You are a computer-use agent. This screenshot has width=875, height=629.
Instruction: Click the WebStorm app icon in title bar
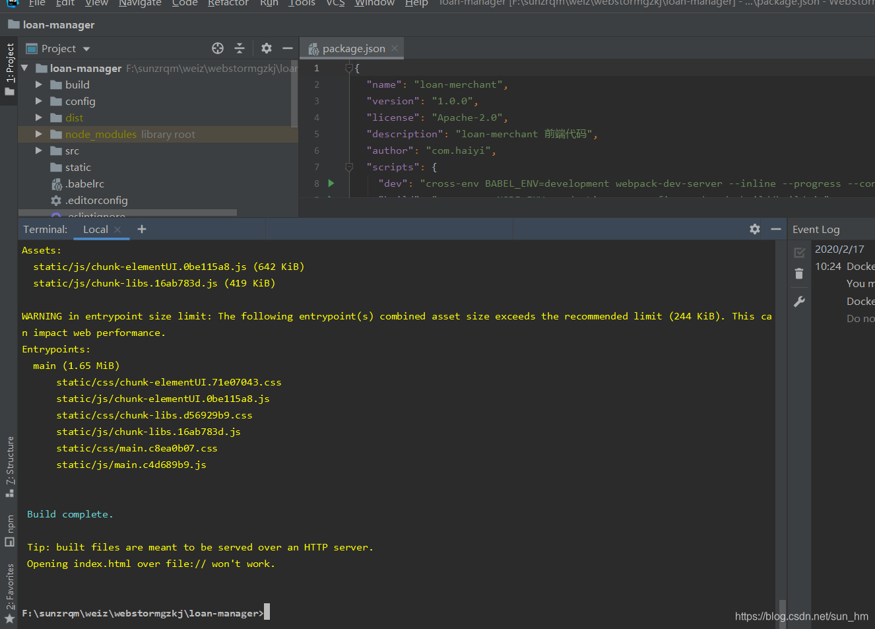click(13, 3)
